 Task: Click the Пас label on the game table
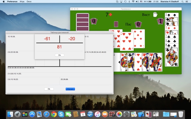point(128,24)
